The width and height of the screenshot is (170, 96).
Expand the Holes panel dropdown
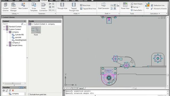point(76,14)
